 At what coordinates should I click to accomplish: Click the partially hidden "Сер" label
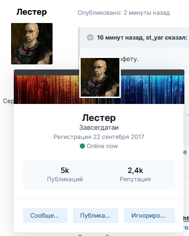click(x=8, y=101)
